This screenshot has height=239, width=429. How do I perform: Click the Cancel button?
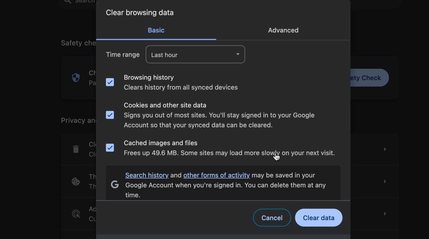pos(272,218)
